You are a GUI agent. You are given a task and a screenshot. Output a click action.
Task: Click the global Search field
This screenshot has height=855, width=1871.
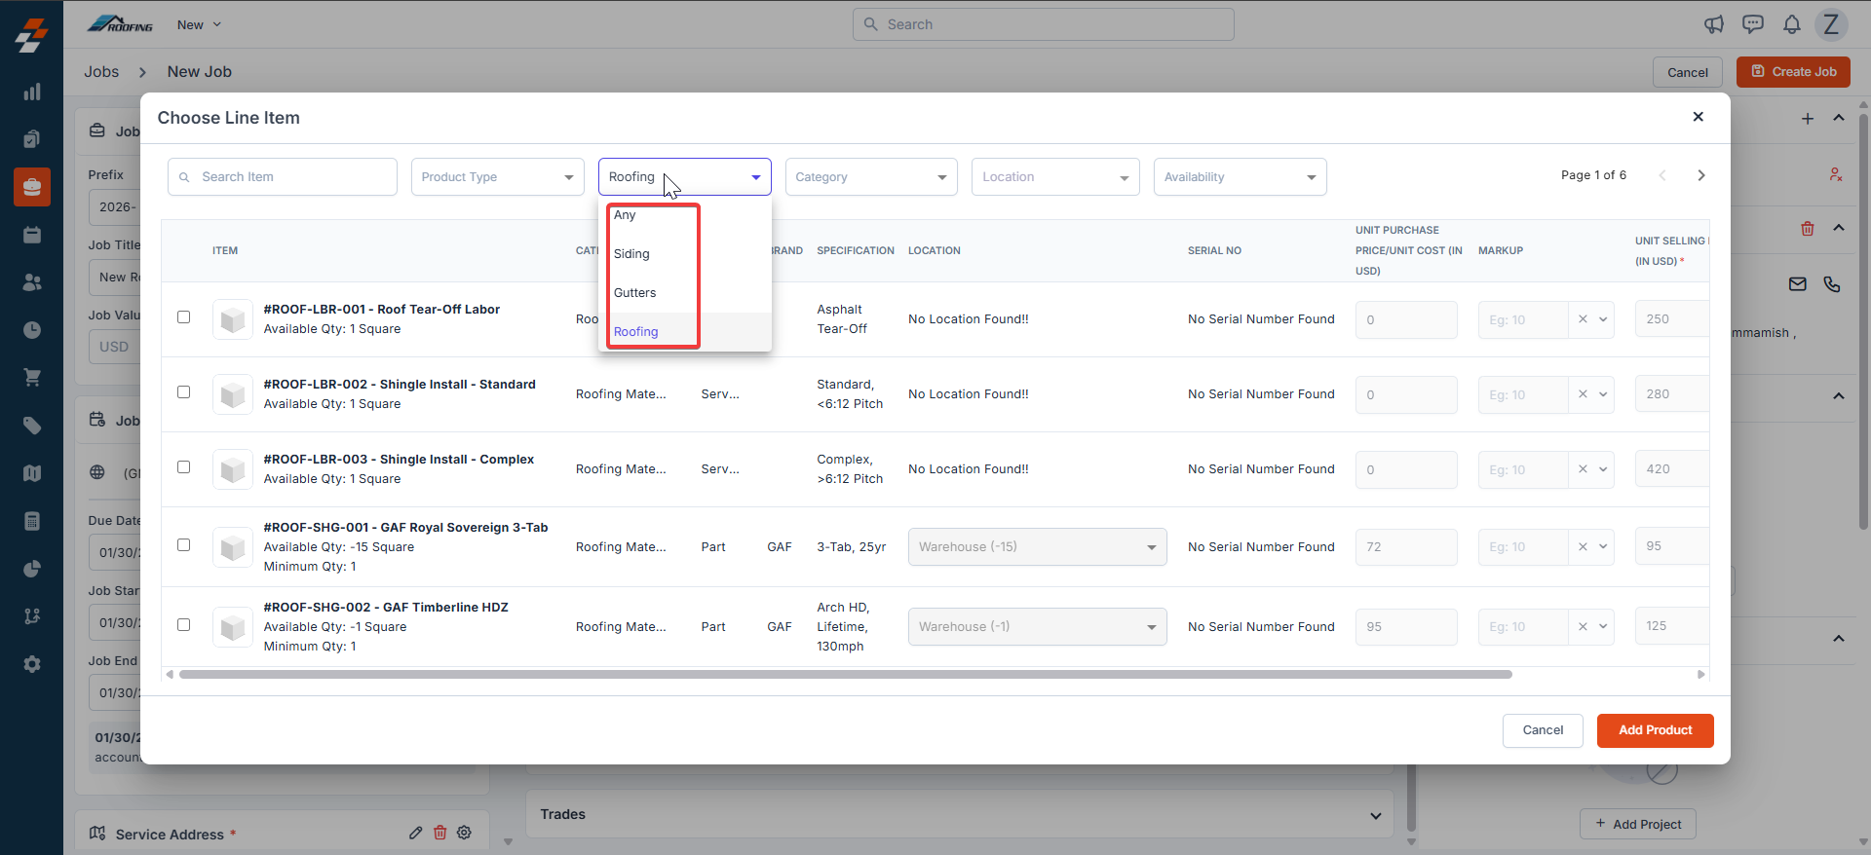(x=1043, y=24)
